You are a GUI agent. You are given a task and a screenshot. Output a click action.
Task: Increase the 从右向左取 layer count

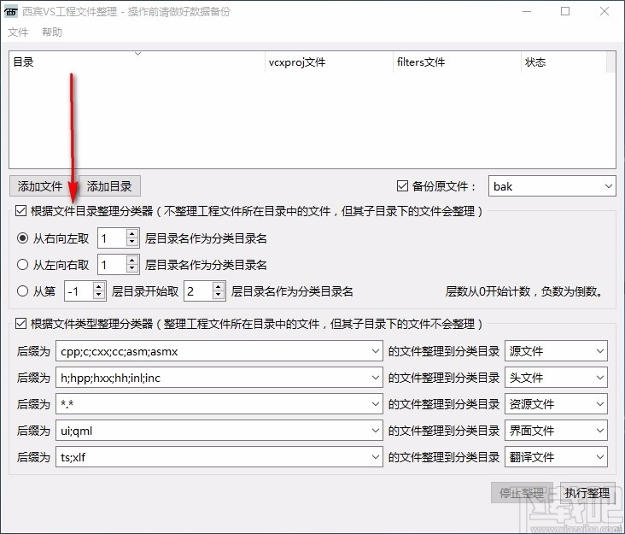tap(132, 234)
